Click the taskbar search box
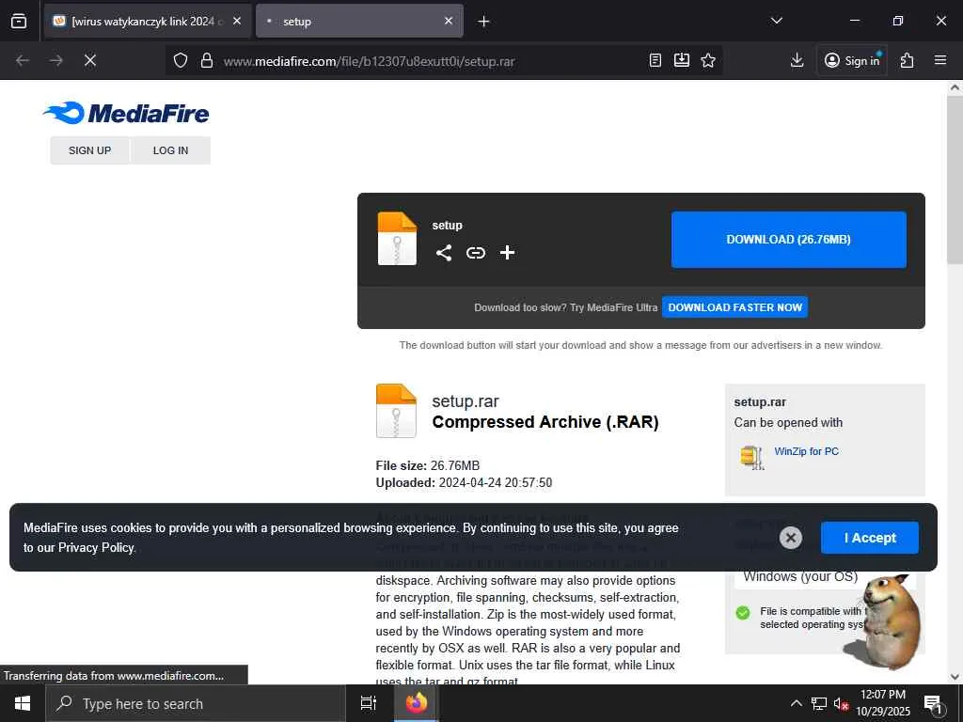 tap(196, 703)
